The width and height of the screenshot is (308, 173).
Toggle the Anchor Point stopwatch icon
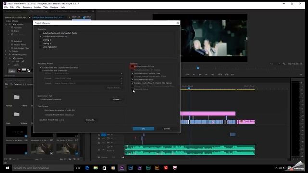[12, 45]
